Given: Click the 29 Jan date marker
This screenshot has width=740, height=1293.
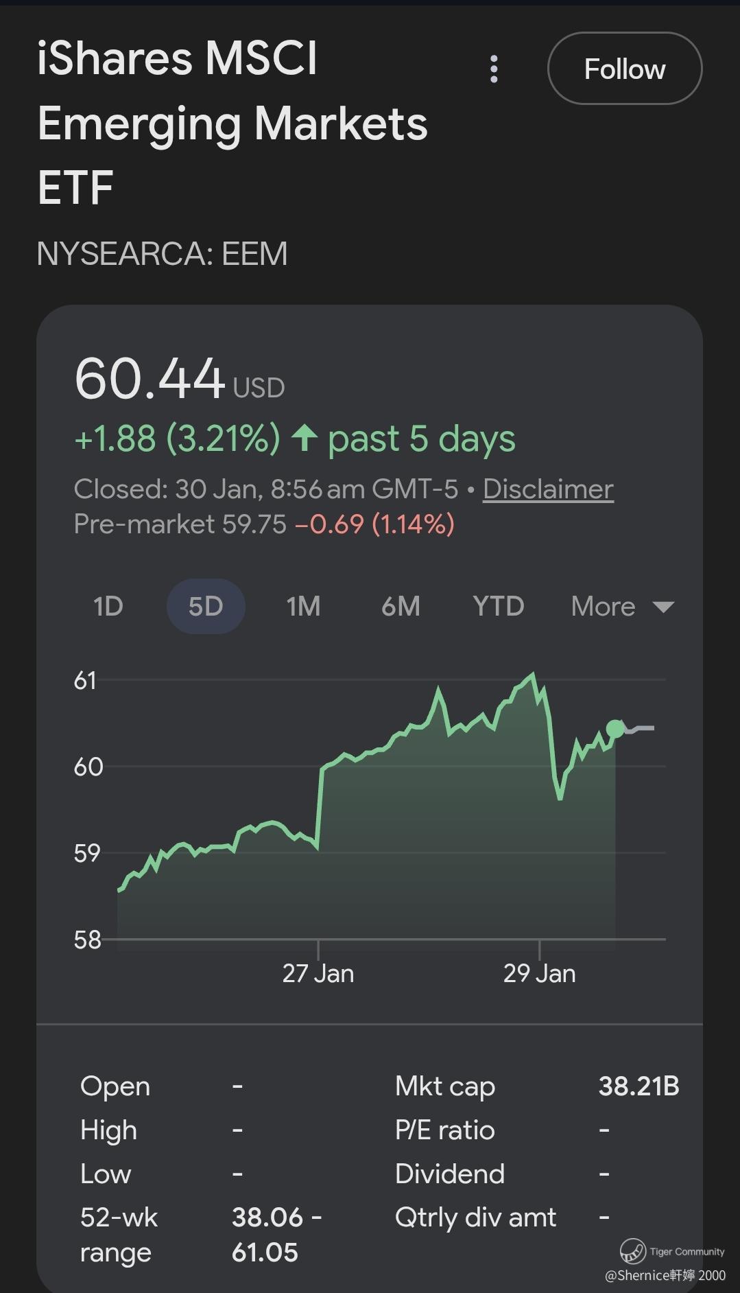Looking at the screenshot, I should click(x=540, y=973).
